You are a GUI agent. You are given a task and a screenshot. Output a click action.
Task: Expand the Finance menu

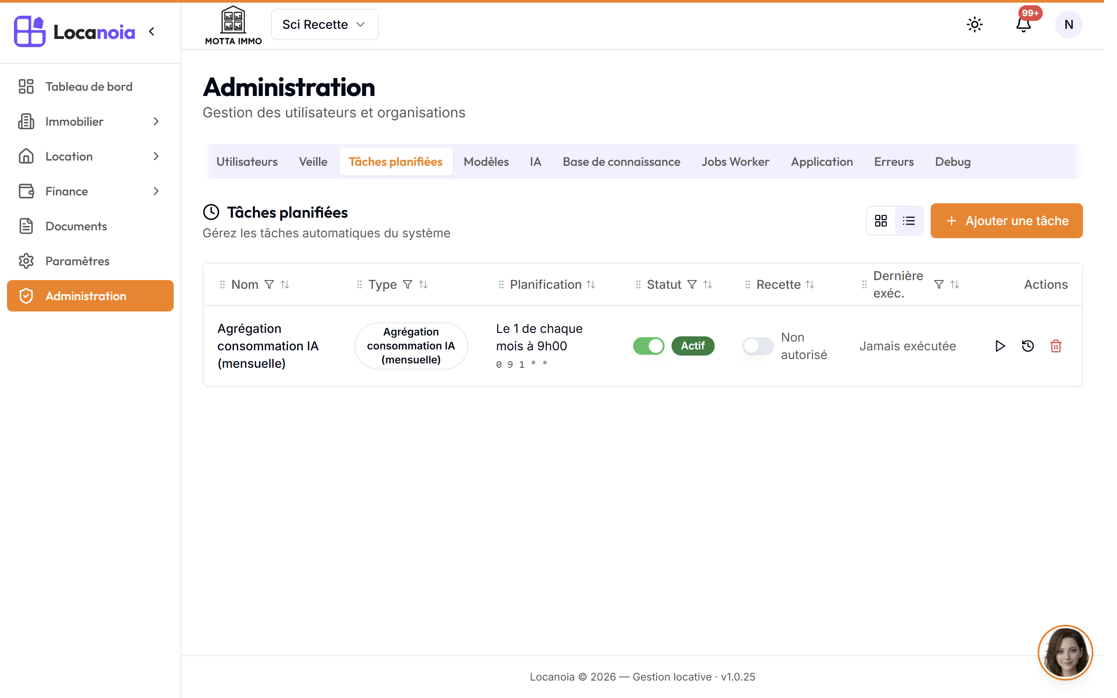pyautogui.click(x=90, y=191)
